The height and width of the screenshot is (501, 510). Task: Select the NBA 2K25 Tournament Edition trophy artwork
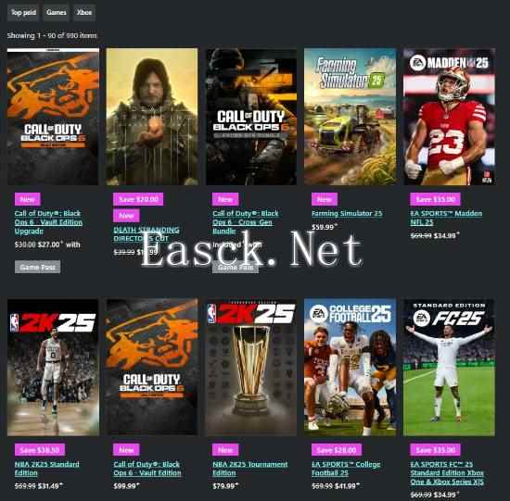251,368
